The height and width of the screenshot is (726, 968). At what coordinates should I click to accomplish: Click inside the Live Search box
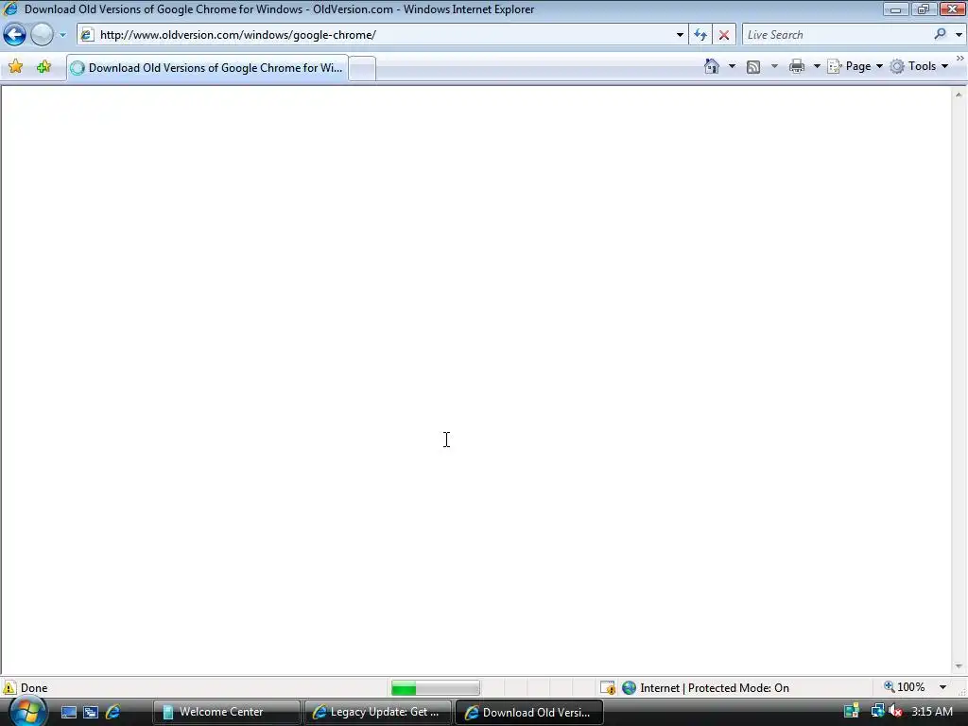837,35
